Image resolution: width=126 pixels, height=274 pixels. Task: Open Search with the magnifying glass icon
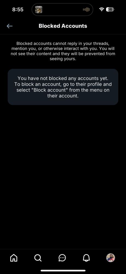[38, 258]
